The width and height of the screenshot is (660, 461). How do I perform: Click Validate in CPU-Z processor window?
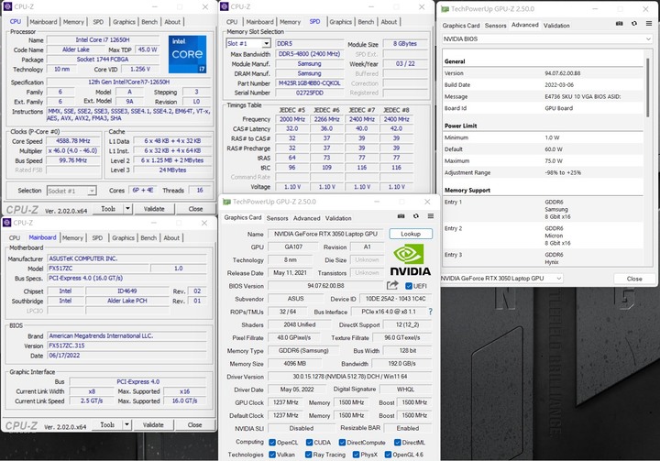(154, 208)
